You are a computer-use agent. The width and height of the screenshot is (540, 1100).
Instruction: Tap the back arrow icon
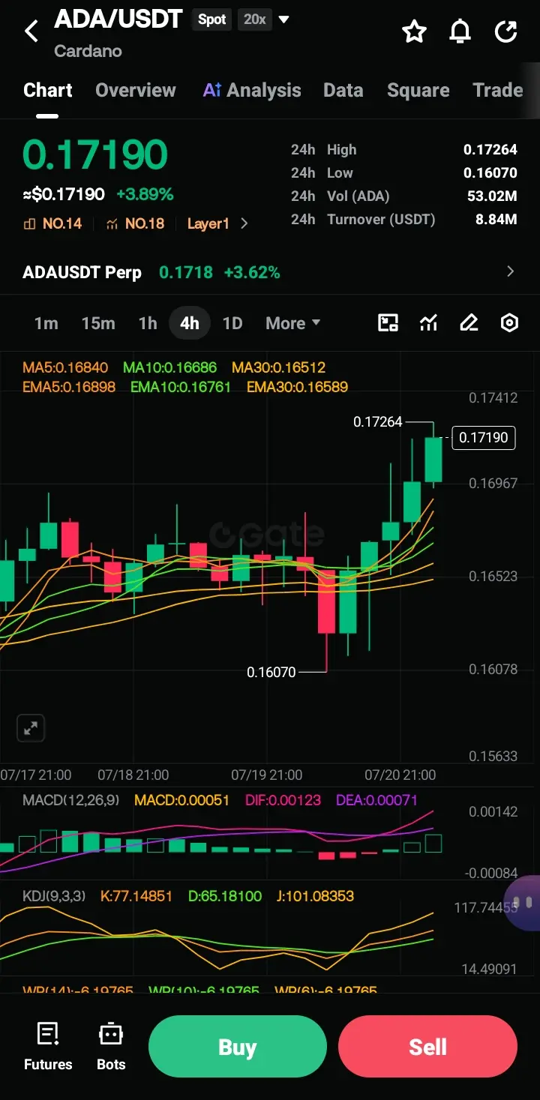click(x=31, y=31)
